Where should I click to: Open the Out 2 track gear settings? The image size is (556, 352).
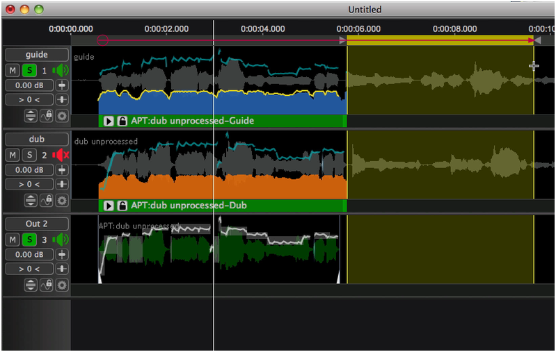coord(62,285)
